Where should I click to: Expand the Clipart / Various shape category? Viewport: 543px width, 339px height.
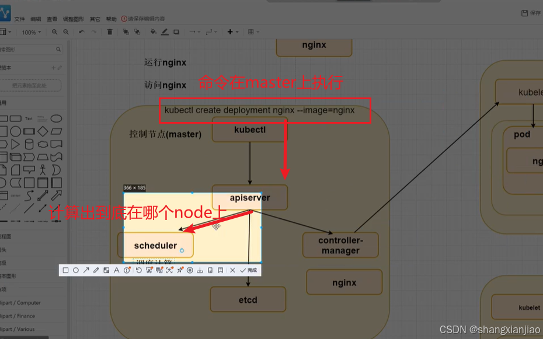[18, 329]
